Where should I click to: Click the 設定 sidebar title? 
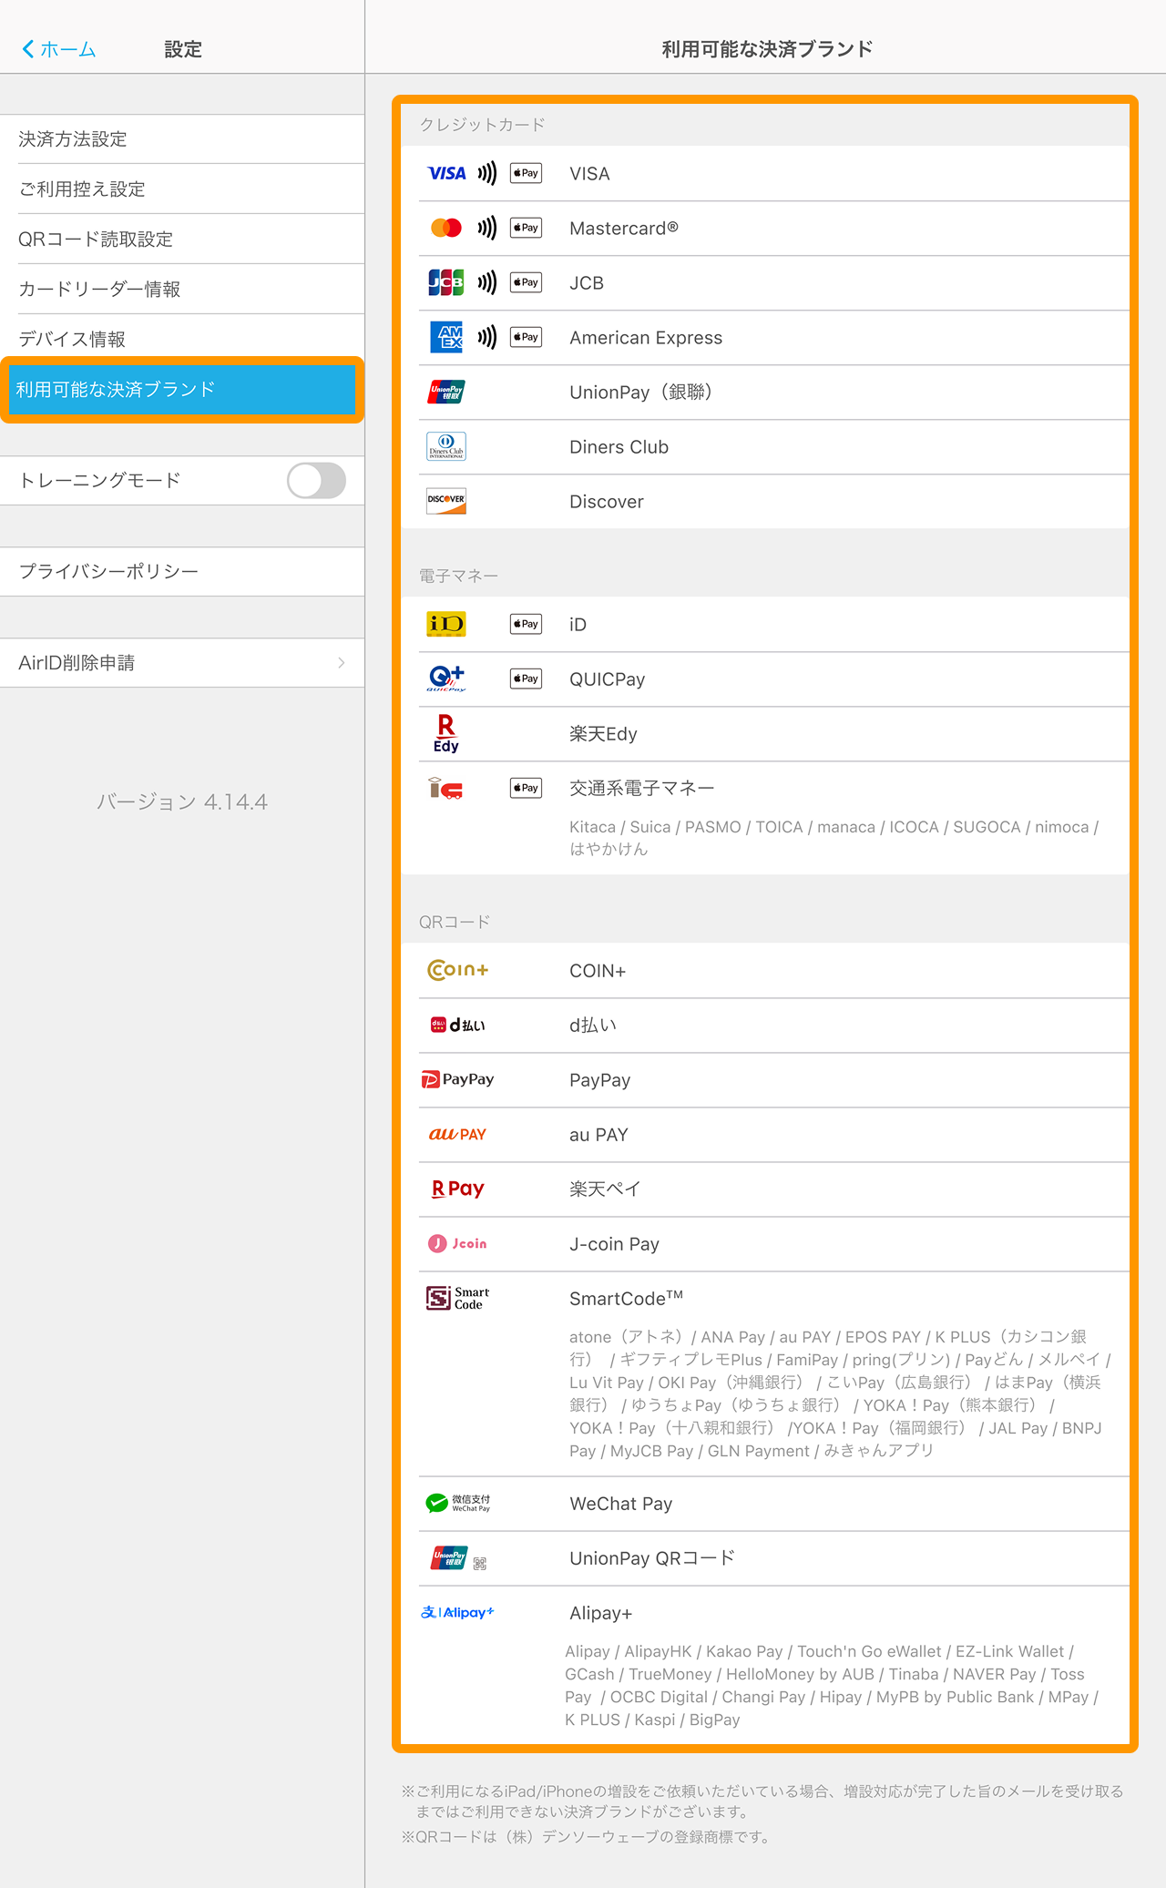coord(183,49)
